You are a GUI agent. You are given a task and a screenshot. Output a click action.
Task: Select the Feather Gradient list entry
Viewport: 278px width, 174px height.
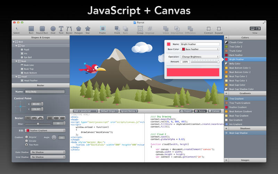pos(245,107)
